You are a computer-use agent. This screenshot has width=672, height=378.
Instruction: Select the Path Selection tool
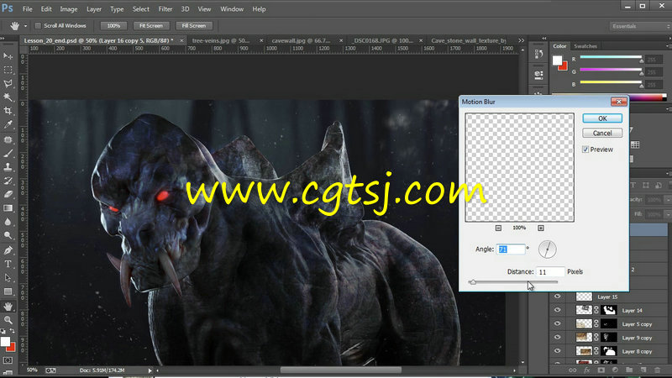8,278
